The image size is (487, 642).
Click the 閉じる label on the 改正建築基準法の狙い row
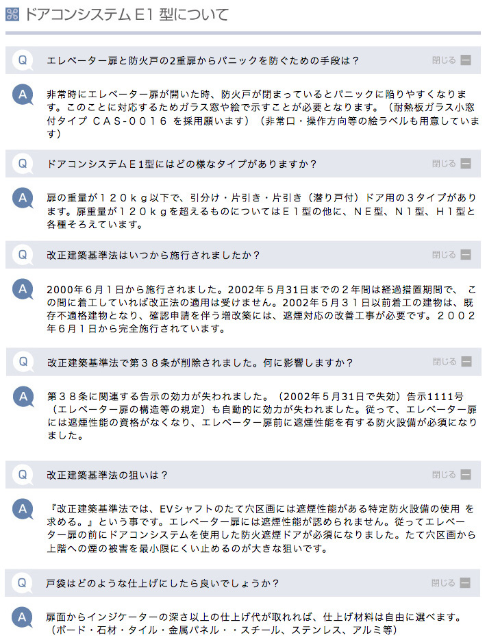[444, 475]
